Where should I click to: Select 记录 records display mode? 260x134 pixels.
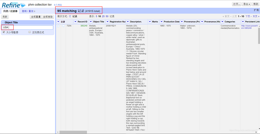[x=75, y=16]
